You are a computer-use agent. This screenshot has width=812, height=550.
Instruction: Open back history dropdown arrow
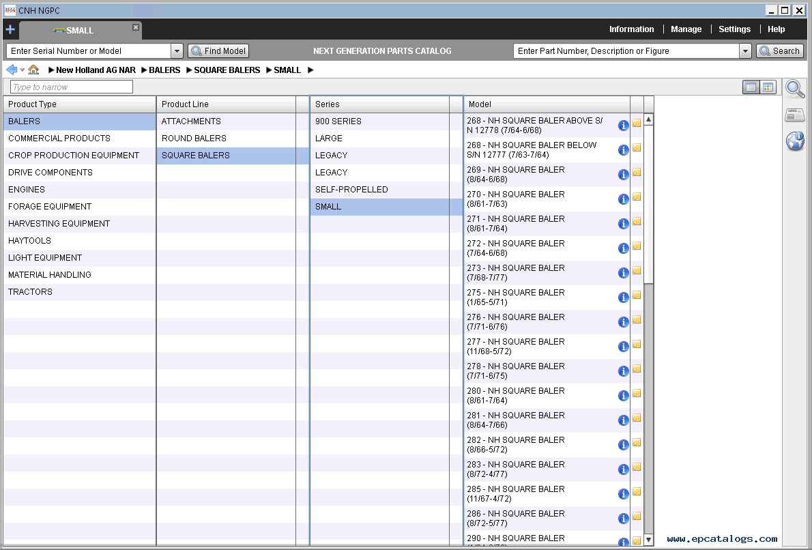(22, 70)
